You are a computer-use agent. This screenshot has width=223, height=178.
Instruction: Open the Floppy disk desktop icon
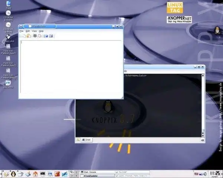point(8,38)
